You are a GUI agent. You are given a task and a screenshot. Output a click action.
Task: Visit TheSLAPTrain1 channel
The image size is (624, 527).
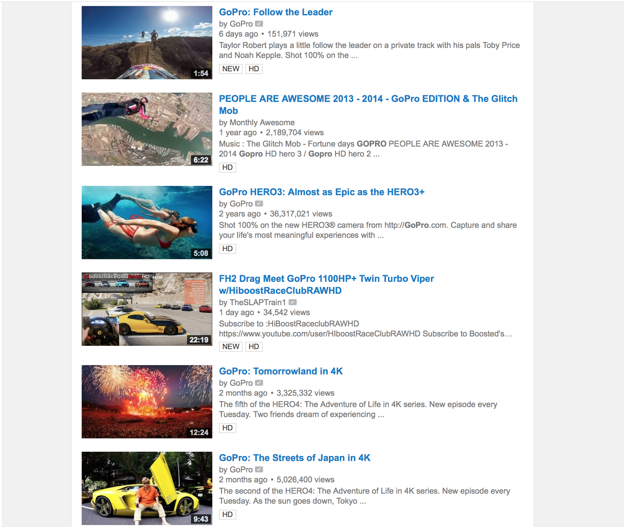click(x=258, y=302)
